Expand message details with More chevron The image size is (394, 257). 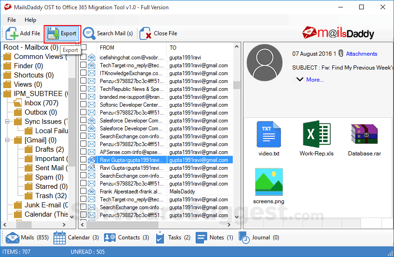pyautogui.click(x=300, y=80)
